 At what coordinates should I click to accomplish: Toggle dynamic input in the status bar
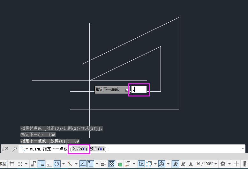coord(41,164)
